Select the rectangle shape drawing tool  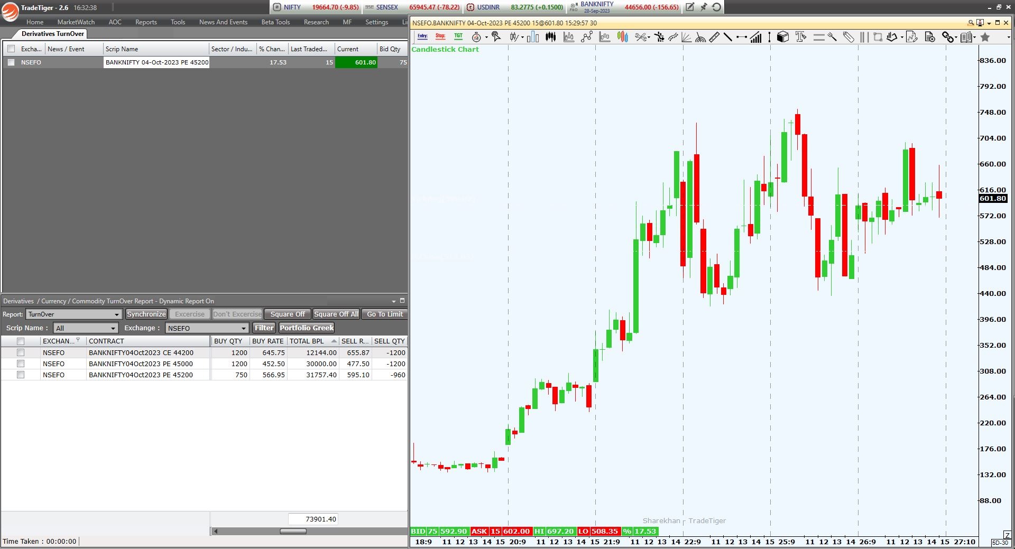tap(878, 37)
